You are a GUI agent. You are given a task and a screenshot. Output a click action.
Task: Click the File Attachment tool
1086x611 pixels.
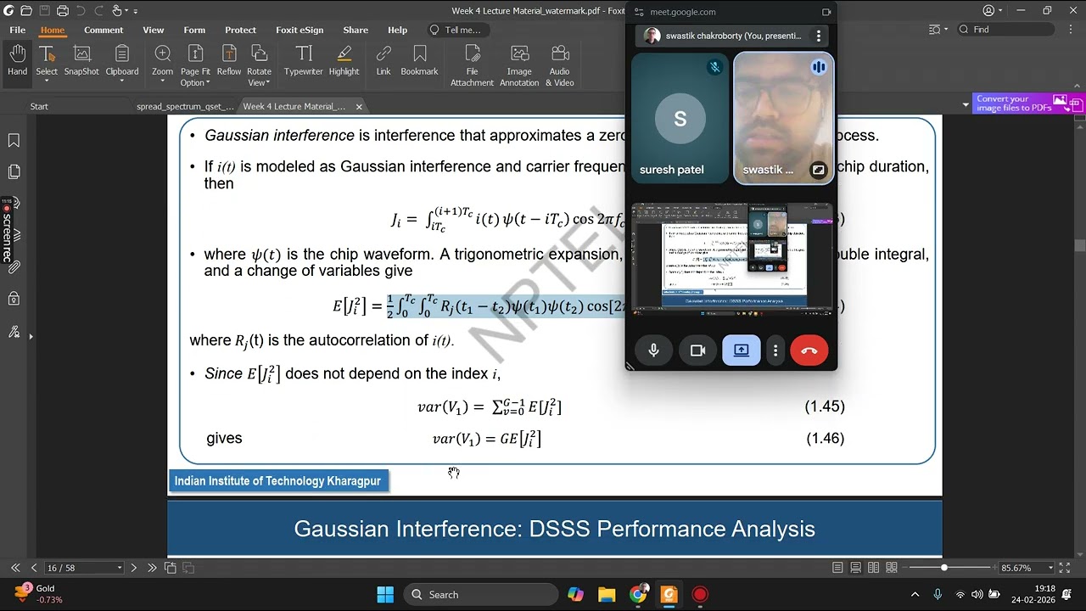click(472, 65)
